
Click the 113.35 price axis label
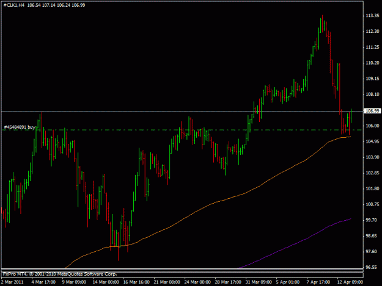372,16
